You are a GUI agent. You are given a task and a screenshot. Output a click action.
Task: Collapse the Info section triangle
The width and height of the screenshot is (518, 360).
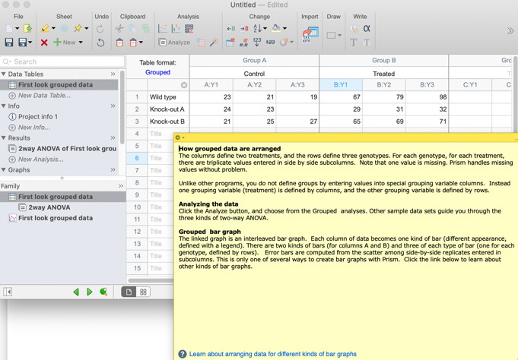(4, 106)
